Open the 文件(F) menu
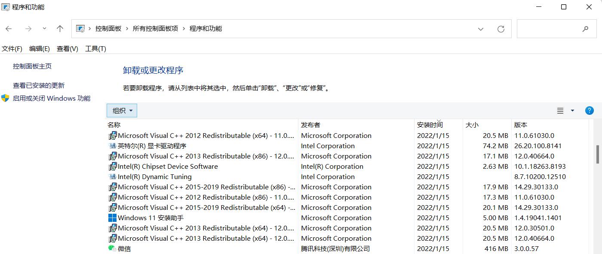This screenshot has width=602, height=254. coord(12,49)
